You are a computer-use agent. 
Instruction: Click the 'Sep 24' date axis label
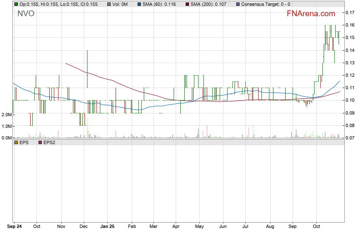(15, 227)
